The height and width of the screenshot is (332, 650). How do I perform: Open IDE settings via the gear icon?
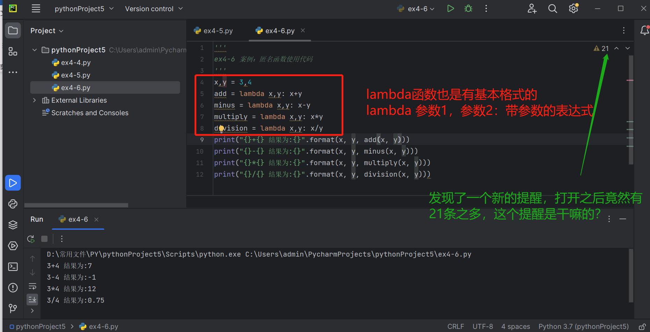click(x=573, y=8)
